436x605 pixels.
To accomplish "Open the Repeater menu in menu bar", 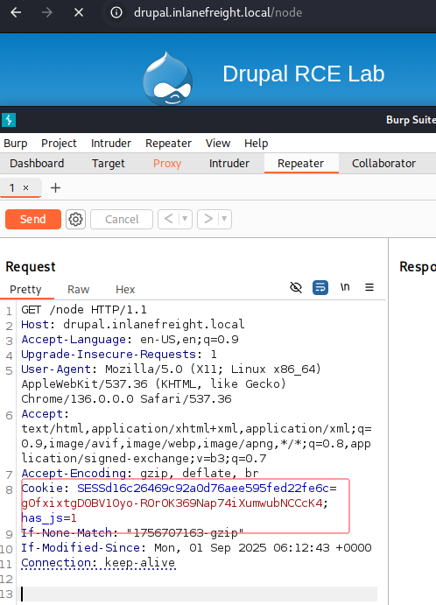I will (x=169, y=144).
